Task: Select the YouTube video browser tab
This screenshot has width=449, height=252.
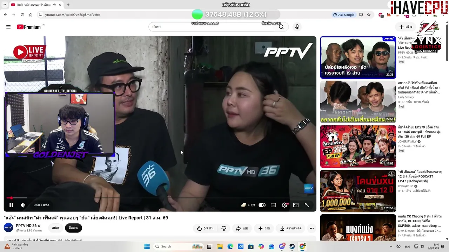Action: tap(36, 5)
